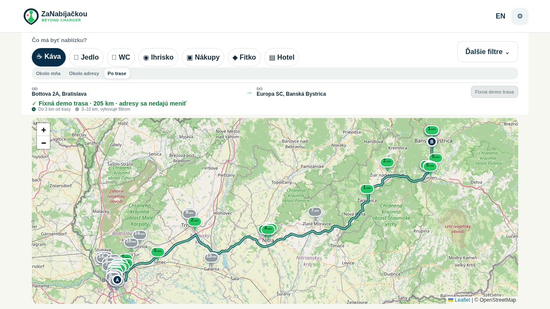
Task: Enable the Hotel filter chip
Action: coord(281,57)
